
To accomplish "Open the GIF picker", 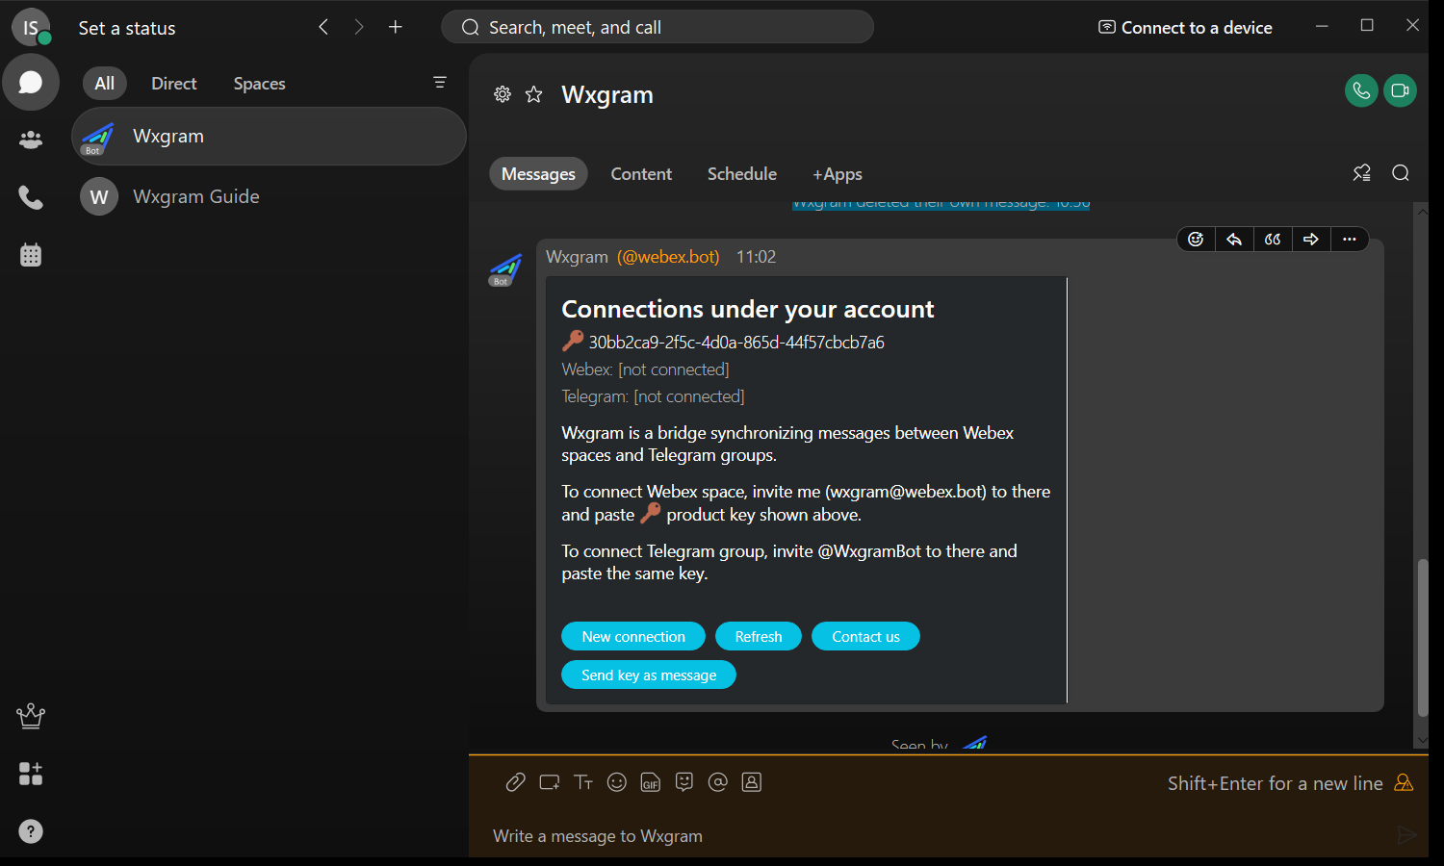I will coord(651,782).
